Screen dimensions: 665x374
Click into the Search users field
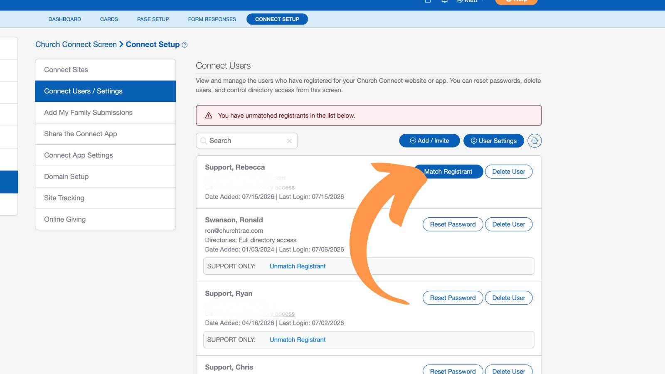246,141
